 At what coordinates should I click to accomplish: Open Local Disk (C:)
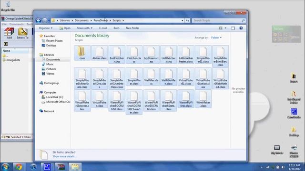pos(52,97)
